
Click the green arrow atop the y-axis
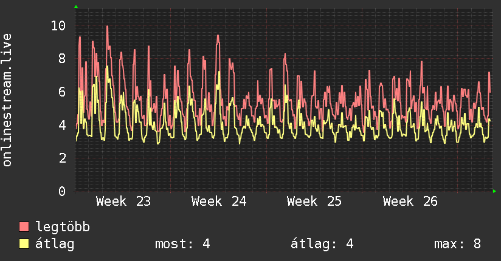pyautogui.click(x=76, y=7)
